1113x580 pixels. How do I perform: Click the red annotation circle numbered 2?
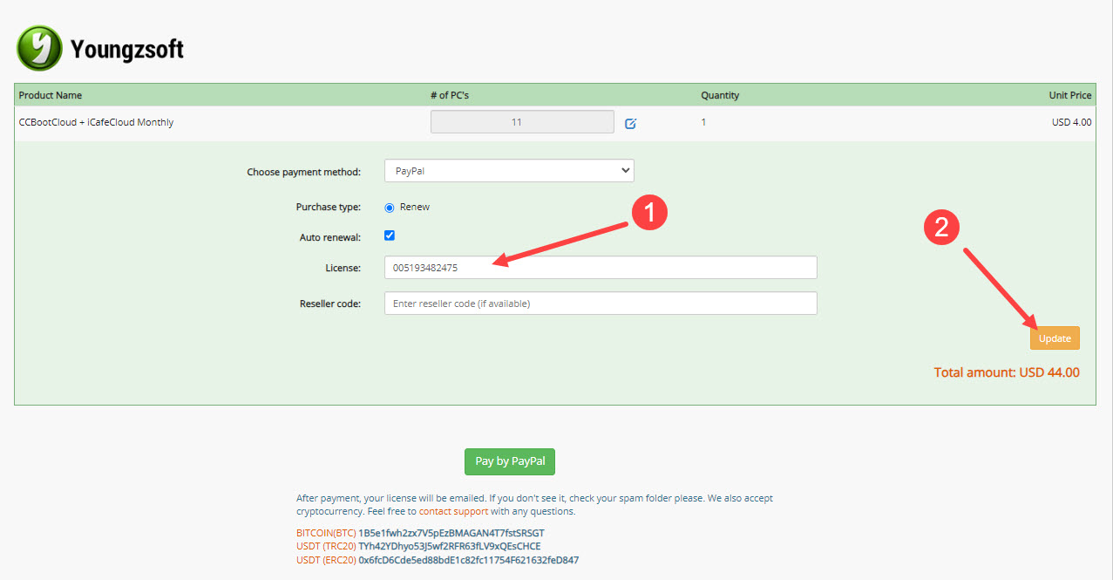point(941,228)
